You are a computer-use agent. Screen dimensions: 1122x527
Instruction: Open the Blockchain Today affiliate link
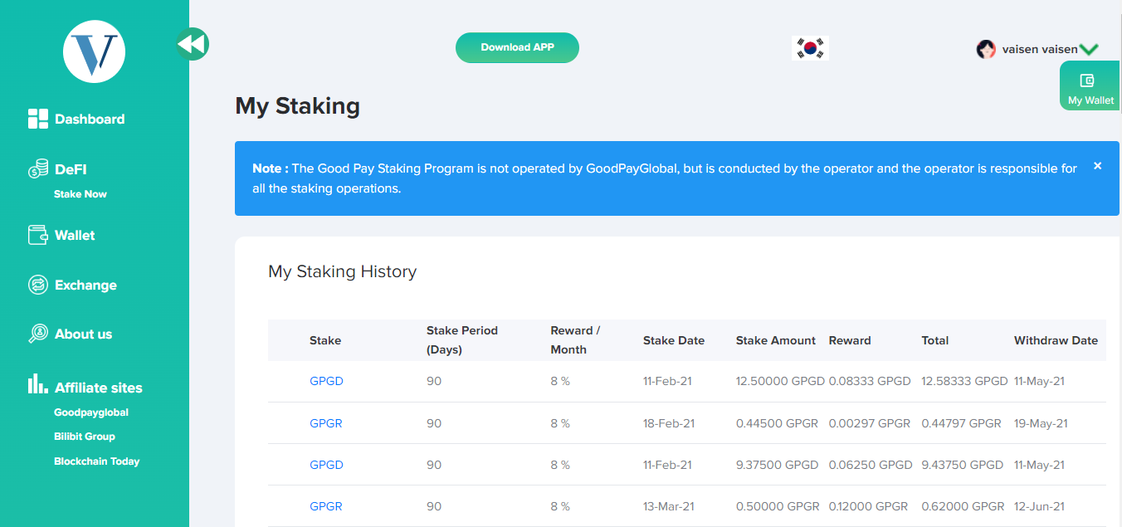[96, 461]
